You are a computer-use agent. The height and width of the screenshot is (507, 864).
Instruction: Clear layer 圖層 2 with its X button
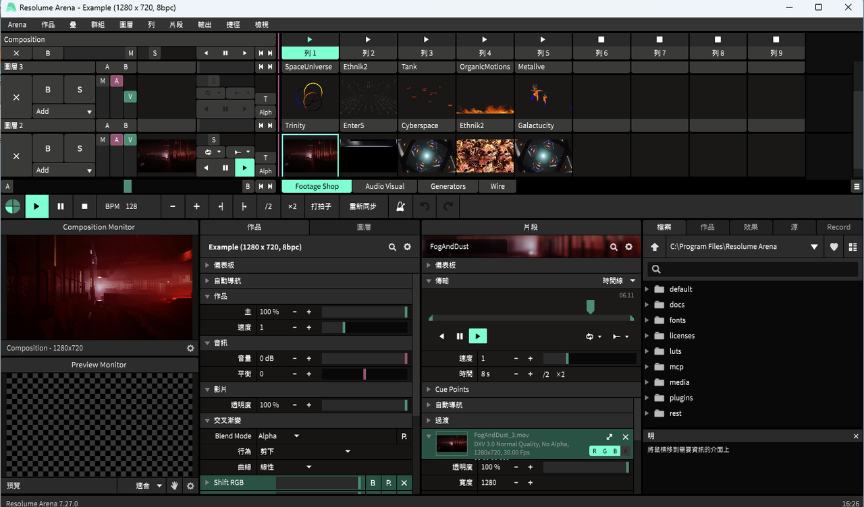click(x=16, y=156)
